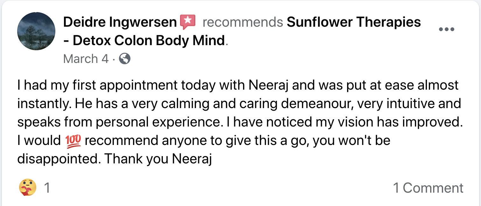Show who reacted via the count 1
Viewport: 481px width, 206px height.
(47, 188)
